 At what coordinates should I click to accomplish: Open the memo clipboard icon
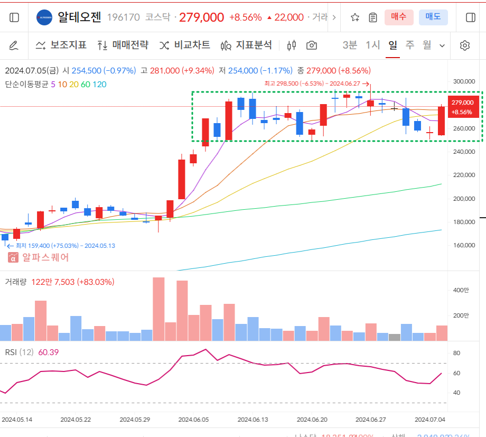[373, 17]
